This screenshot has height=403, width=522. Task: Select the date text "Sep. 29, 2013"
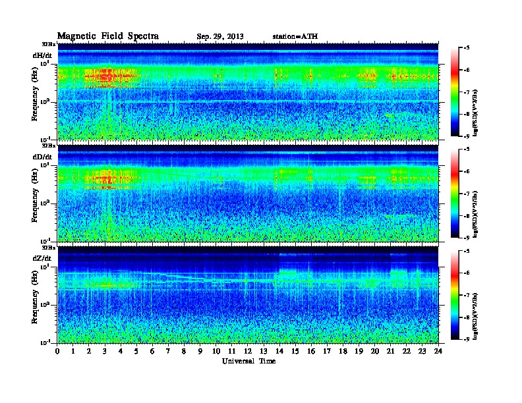coord(220,37)
